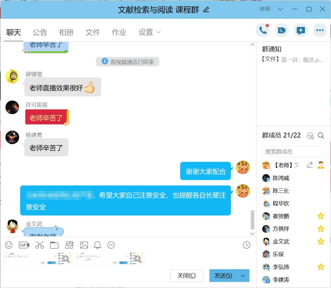Focus the 搜索群成员 search field
Screen dimensions: 331x288
[293, 152]
